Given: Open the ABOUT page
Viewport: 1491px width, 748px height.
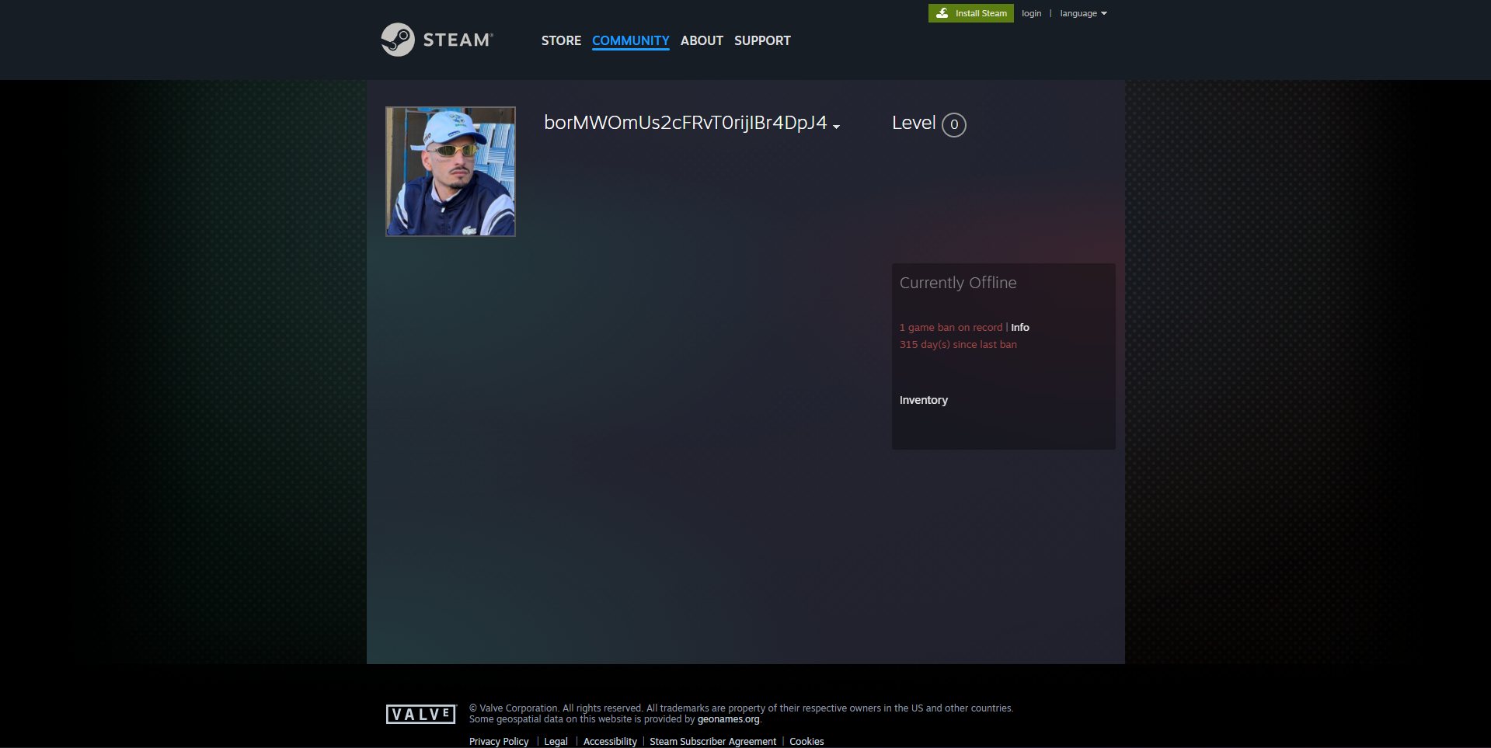Looking at the screenshot, I should pos(702,40).
